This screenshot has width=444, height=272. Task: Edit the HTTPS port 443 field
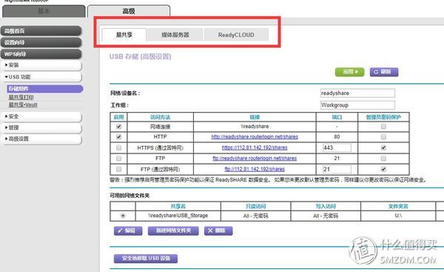click(x=337, y=147)
